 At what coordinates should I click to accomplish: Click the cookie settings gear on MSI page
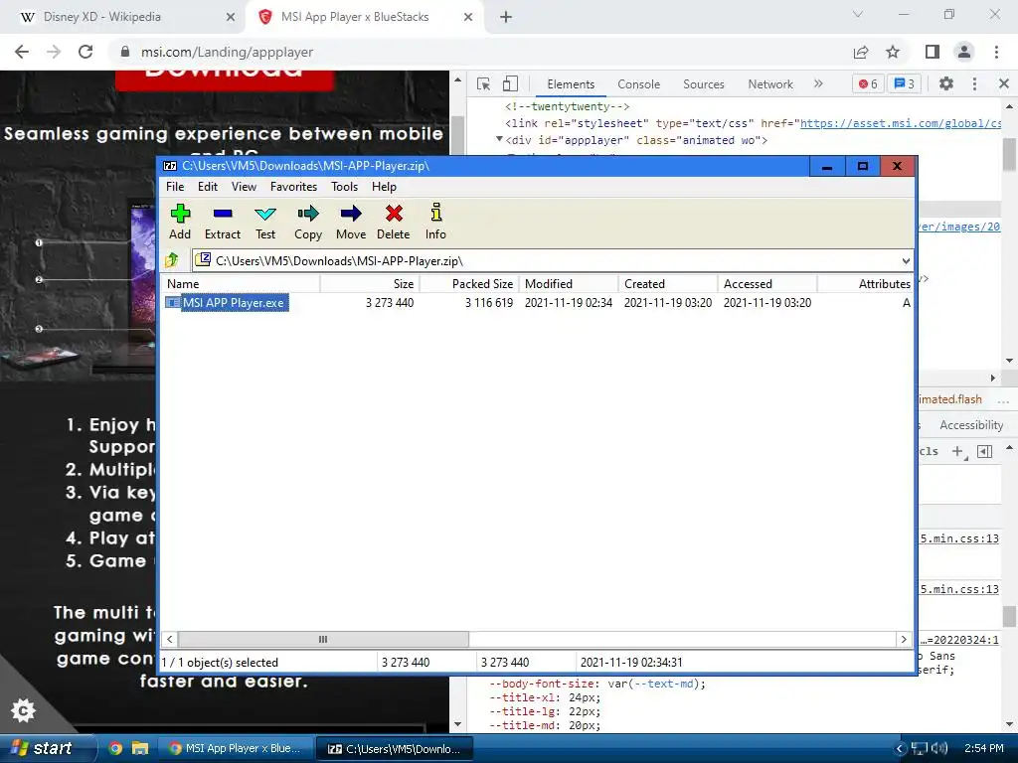pos(24,710)
